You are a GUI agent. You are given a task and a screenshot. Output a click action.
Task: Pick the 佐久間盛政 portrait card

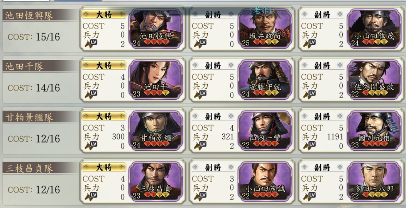pos(374,79)
